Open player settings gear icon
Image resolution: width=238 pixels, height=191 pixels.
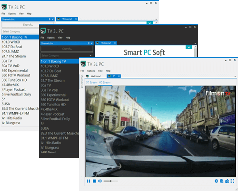point(216,181)
